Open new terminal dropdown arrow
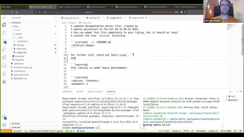This screenshot has width=244, height=137. [x=233, y=91]
